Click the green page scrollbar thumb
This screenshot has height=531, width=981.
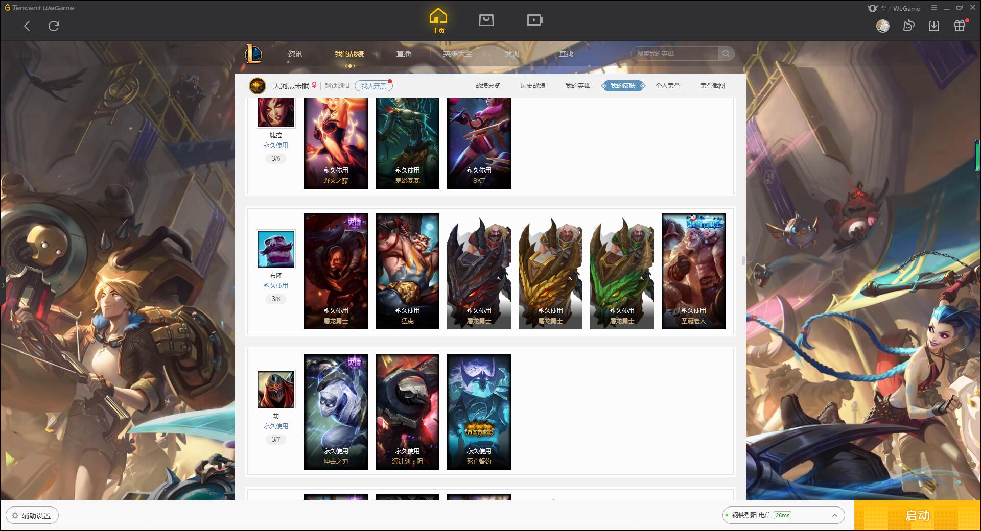pos(977,155)
